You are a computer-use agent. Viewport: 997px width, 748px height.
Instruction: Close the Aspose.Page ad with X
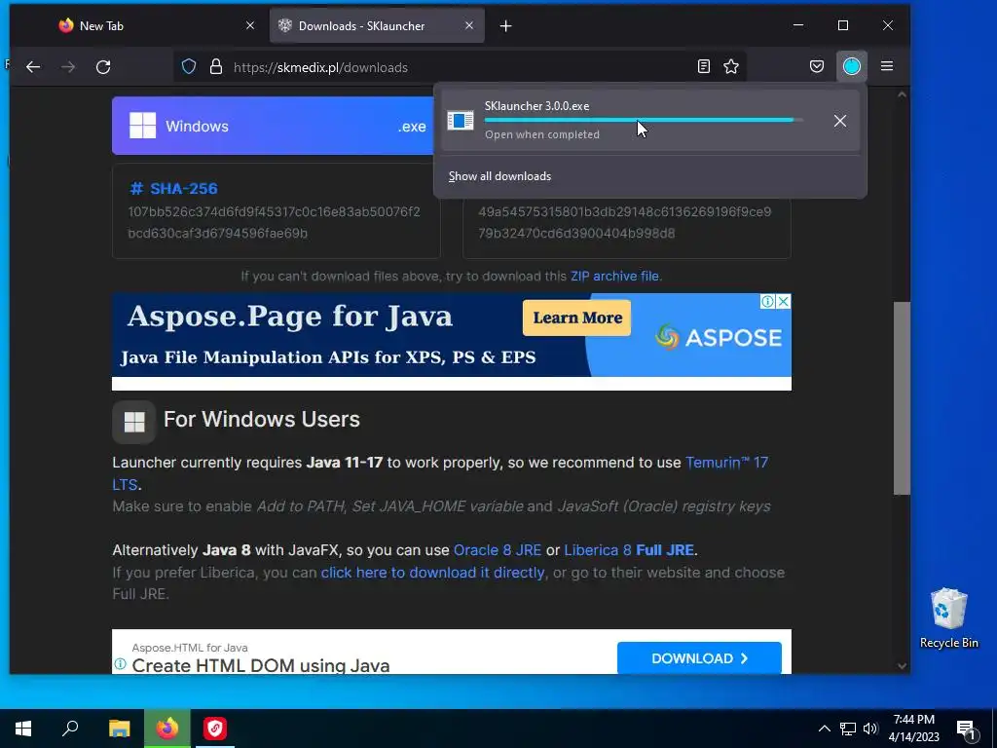pyautogui.click(x=784, y=302)
